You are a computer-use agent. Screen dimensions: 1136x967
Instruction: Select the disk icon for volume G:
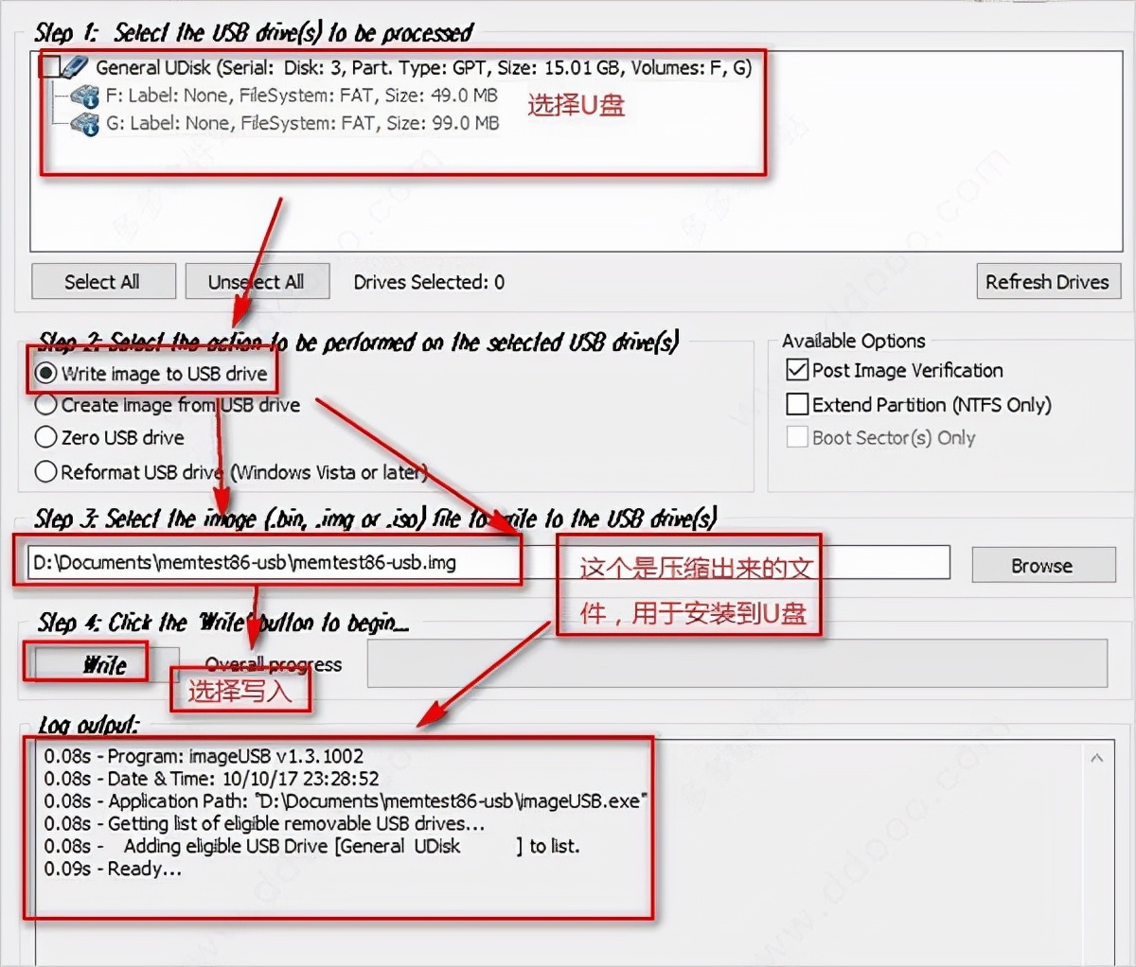[x=85, y=123]
